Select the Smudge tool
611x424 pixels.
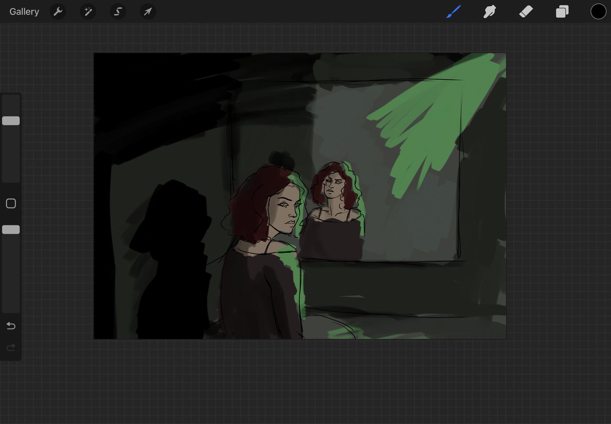490,11
